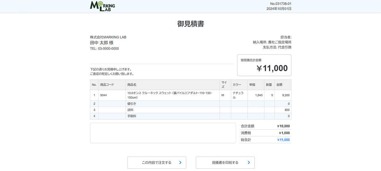Click the 送料 row label
Image resolution: width=381 pixels, height=171 pixels.
(x=130, y=110)
